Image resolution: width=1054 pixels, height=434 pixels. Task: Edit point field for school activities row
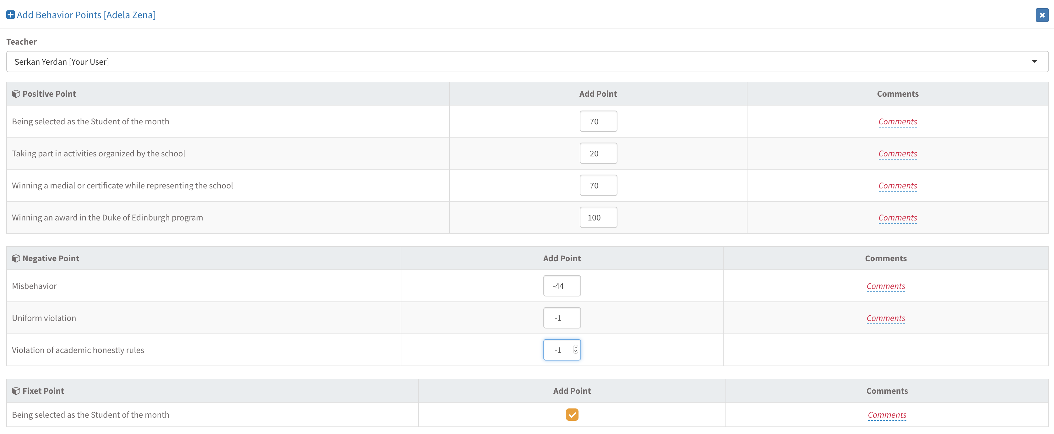point(598,153)
